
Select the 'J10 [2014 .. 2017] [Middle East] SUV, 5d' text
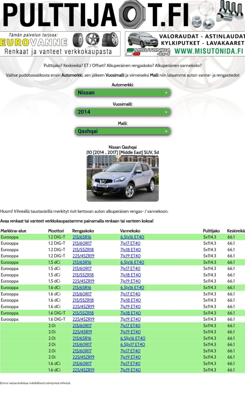tap(122, 152)
